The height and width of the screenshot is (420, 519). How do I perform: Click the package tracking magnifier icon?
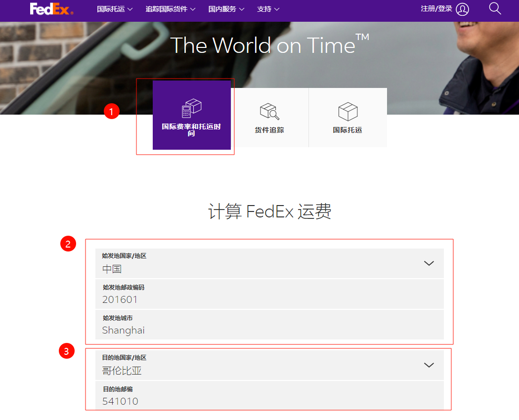pyautogui.click(x=269, y=112)
